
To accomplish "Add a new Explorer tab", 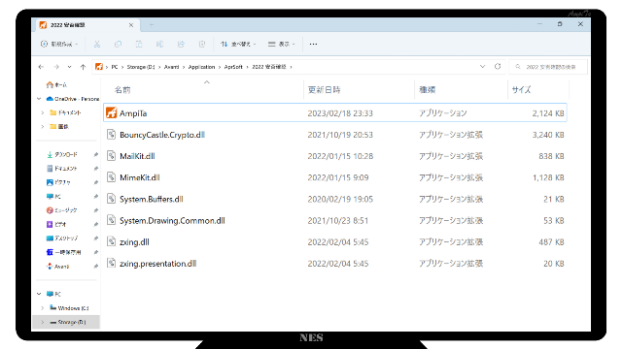I will pyautogui.click(x=152, y=25).
